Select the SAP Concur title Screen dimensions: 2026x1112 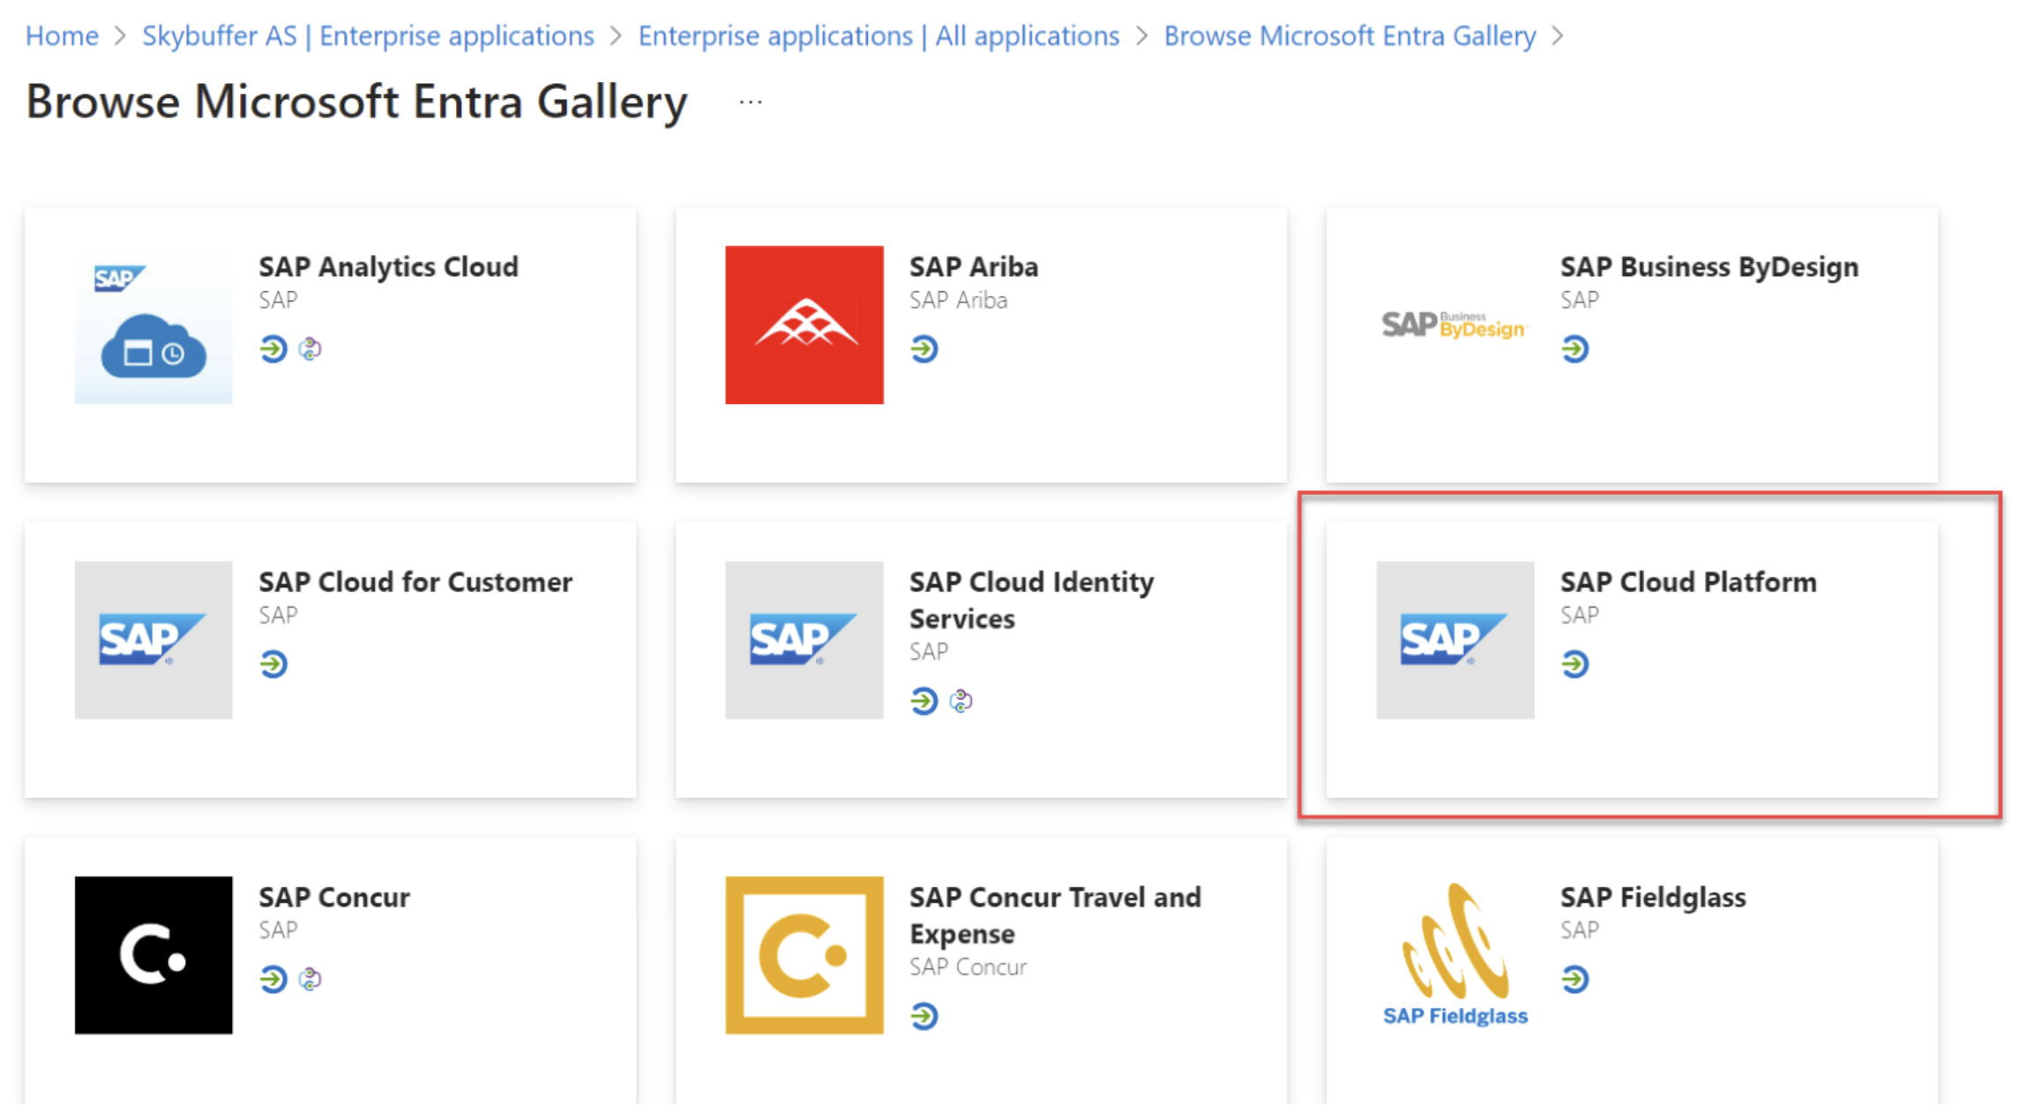334,897
